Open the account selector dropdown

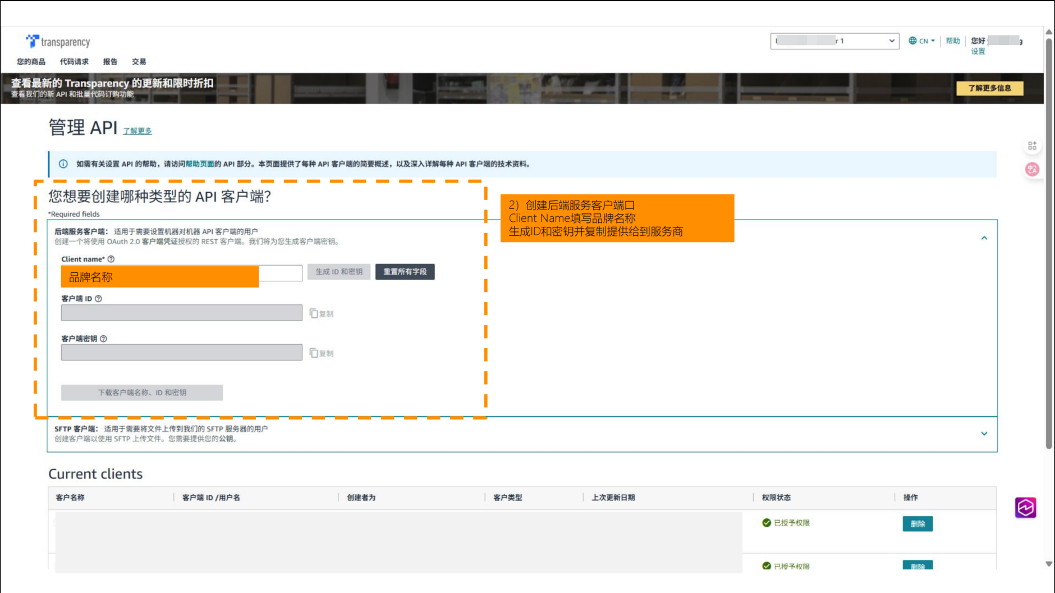coord(834,41)
